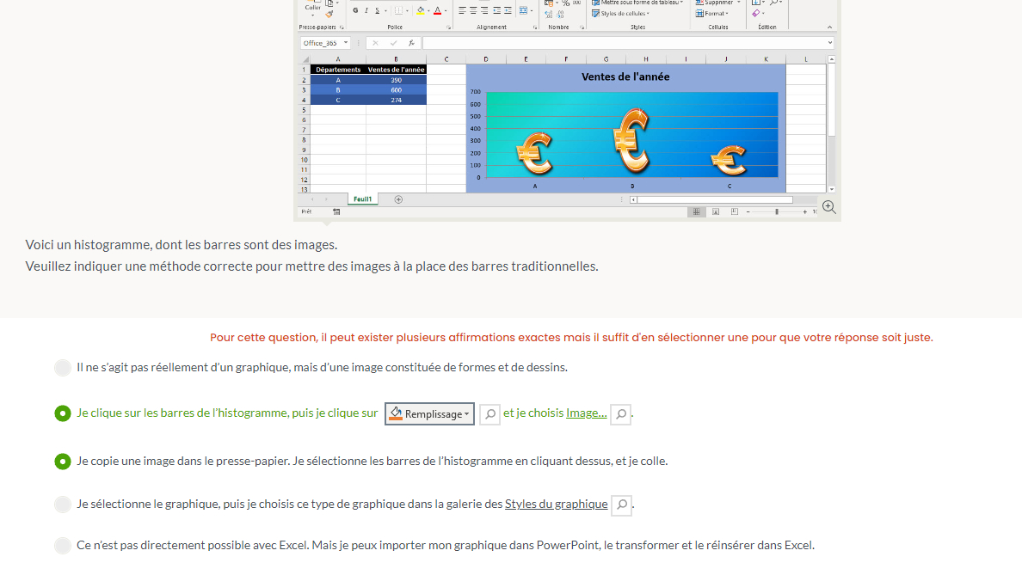Select the Remplissage then Image answer option

coord(63,413)
